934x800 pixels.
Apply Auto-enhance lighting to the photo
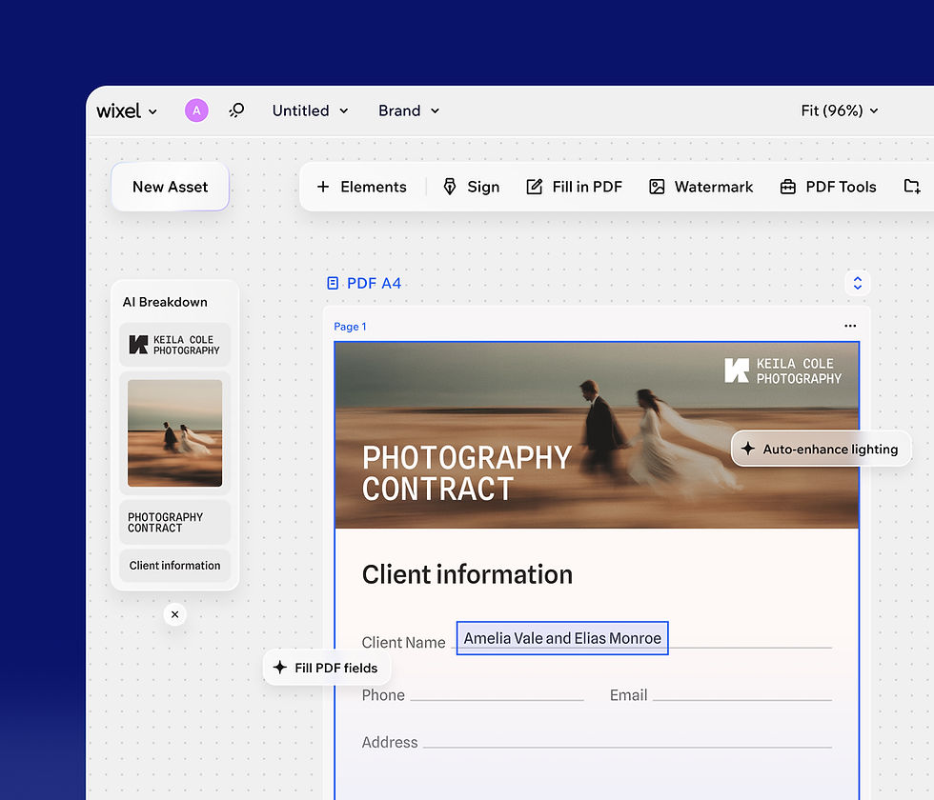(x=821, y=449)
